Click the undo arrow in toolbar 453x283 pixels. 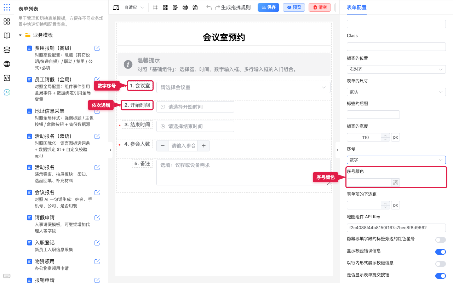[x=209, y=7]
